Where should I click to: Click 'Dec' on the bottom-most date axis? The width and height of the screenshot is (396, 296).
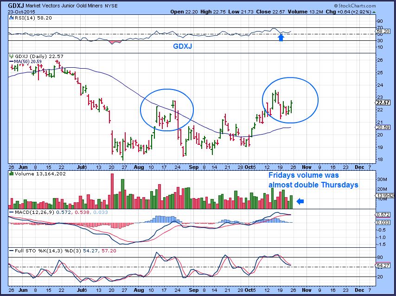(359, 290)
